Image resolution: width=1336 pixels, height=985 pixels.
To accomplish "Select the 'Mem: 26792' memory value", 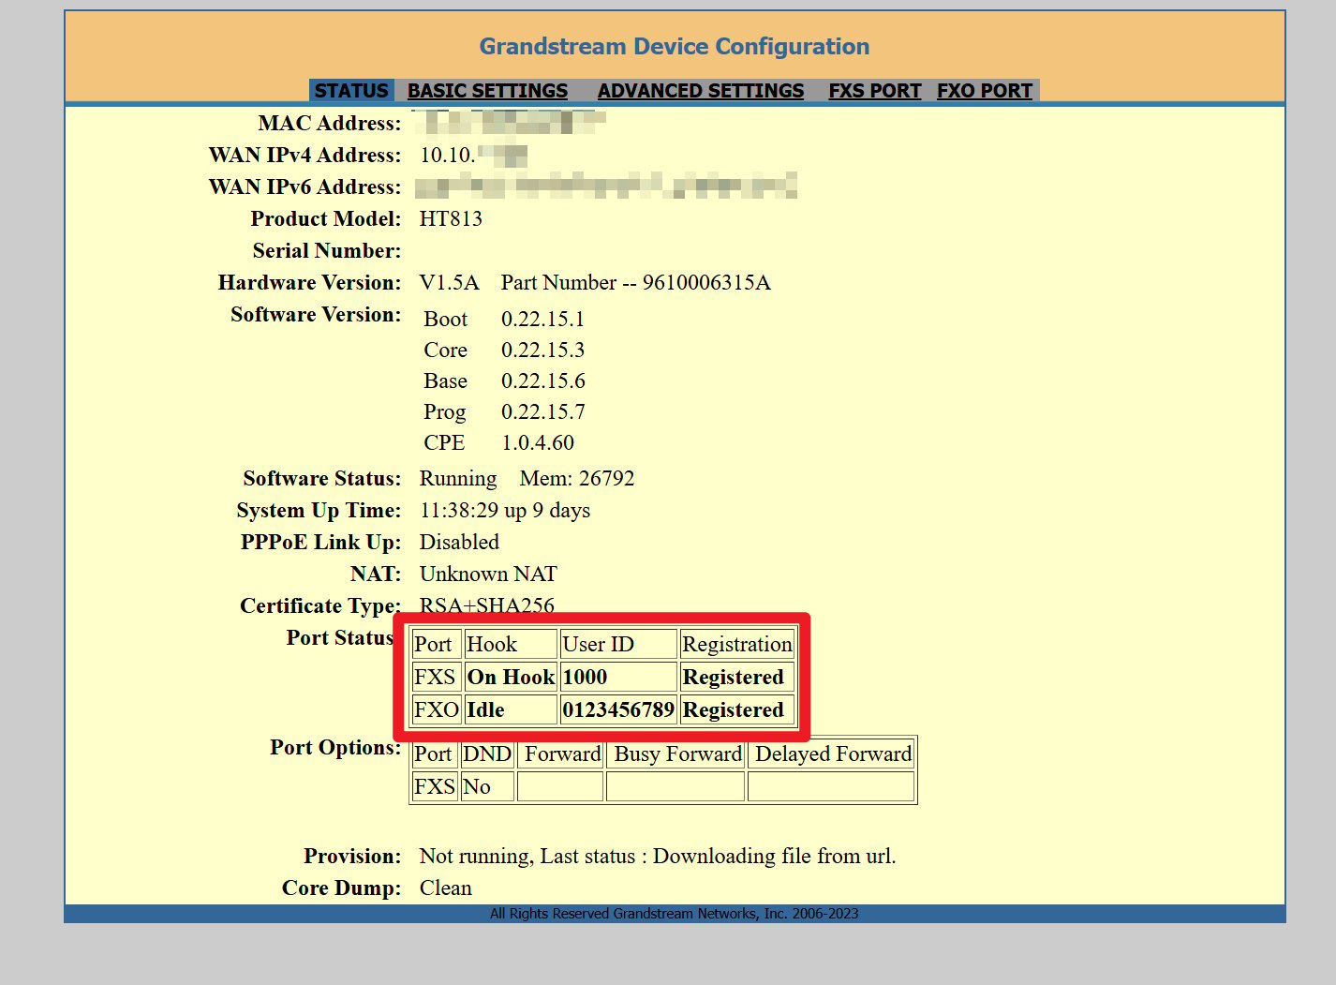I will point(577,479).
